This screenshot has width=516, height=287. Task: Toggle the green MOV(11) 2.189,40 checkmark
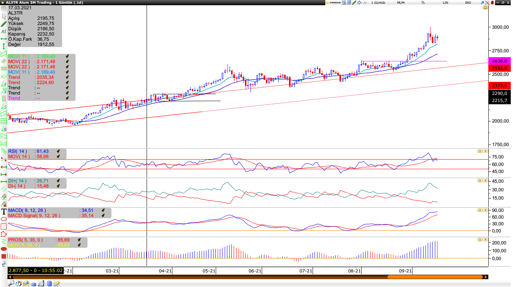(67, 56)
